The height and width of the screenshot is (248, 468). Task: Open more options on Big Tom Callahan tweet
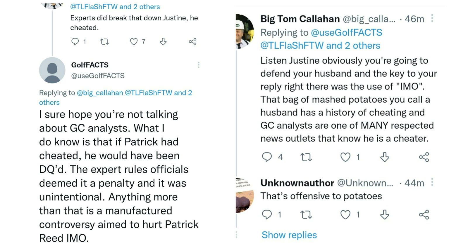[432, 19]
